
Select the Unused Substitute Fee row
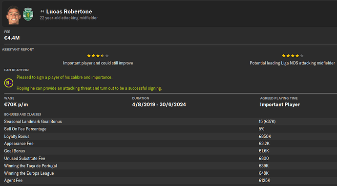(168, 159)
